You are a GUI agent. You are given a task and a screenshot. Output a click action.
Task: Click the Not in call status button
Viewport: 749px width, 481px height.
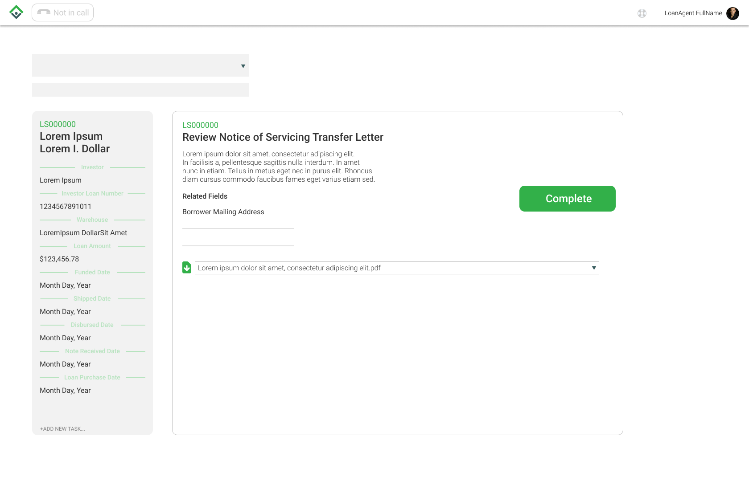click(63, 12)
